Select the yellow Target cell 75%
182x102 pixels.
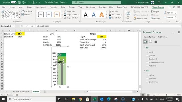[102, 37]
